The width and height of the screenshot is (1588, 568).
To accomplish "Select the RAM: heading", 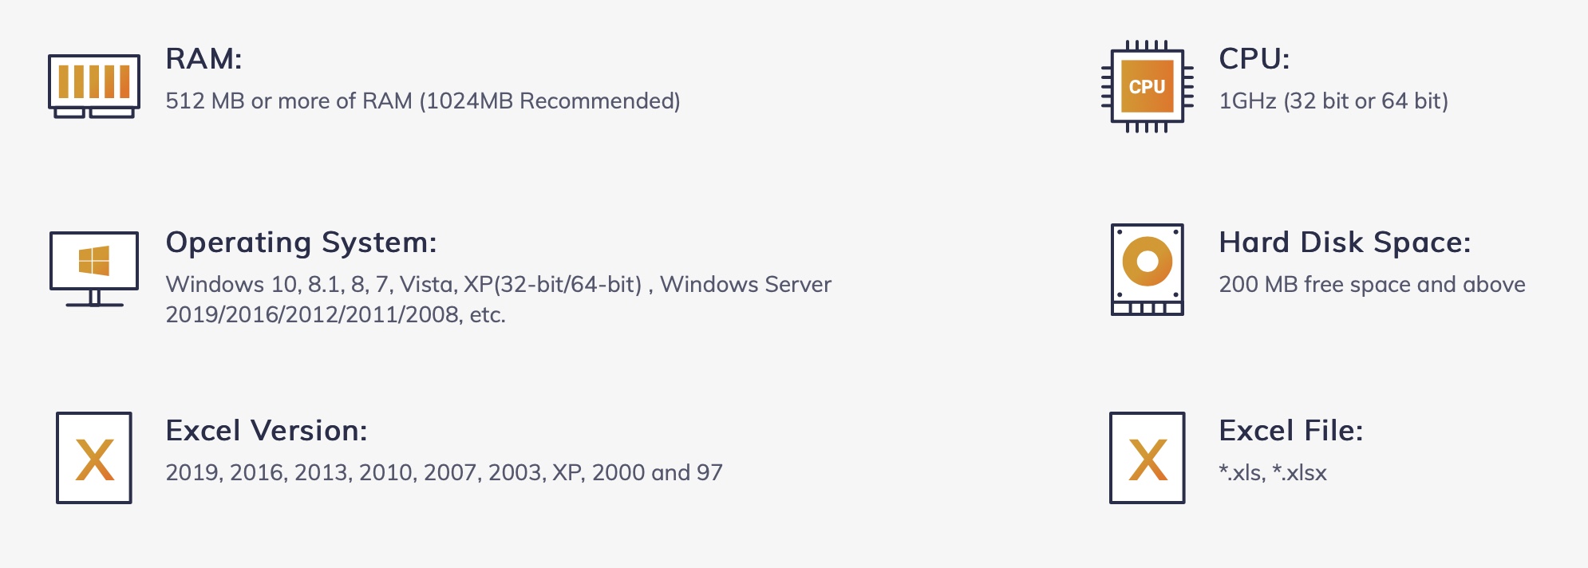I will (203, 59).
